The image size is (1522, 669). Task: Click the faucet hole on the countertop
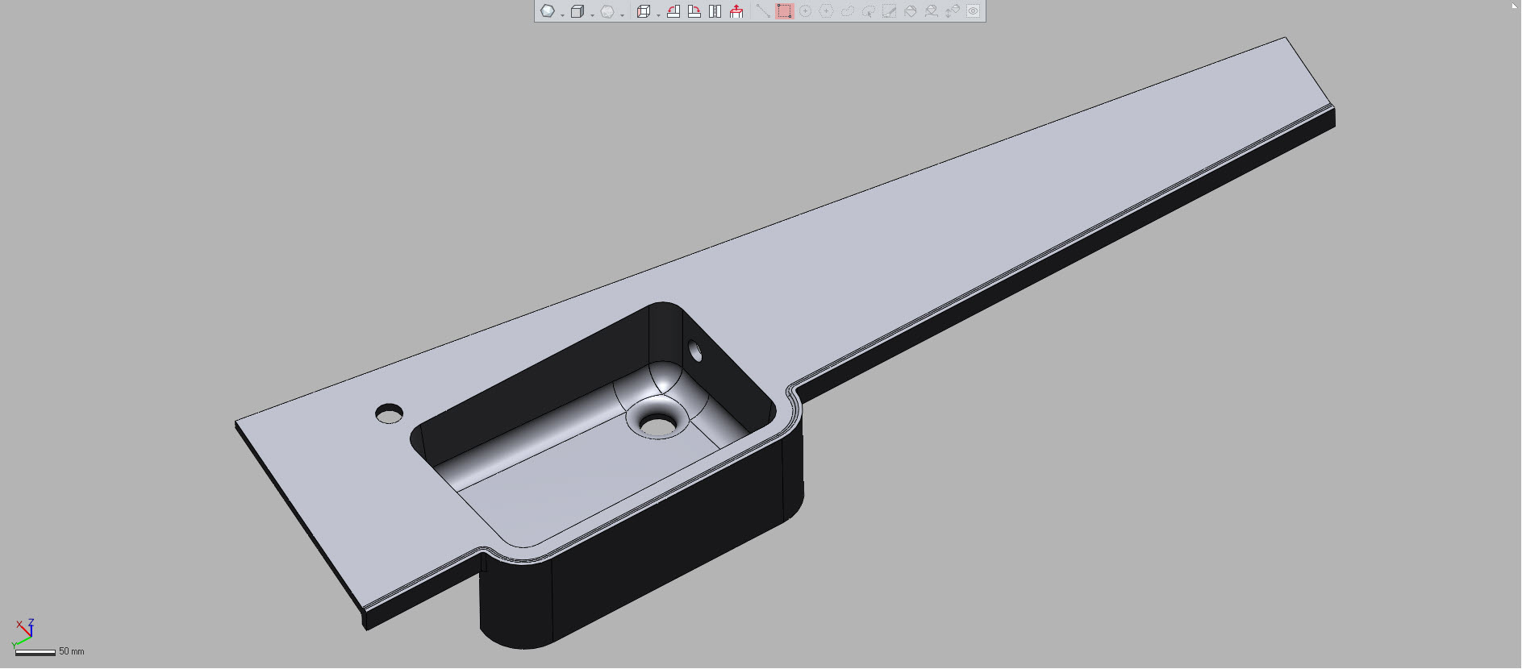click(389, 414)
